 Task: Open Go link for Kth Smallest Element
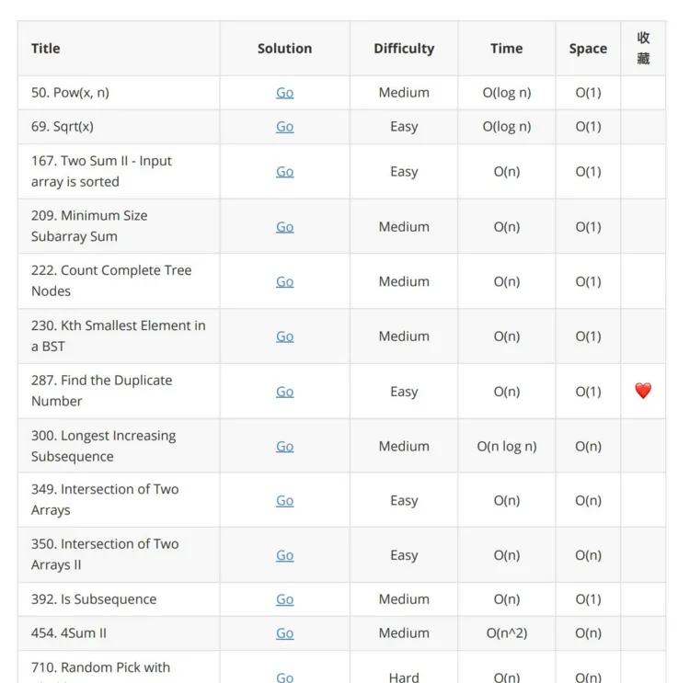point(285,336)
